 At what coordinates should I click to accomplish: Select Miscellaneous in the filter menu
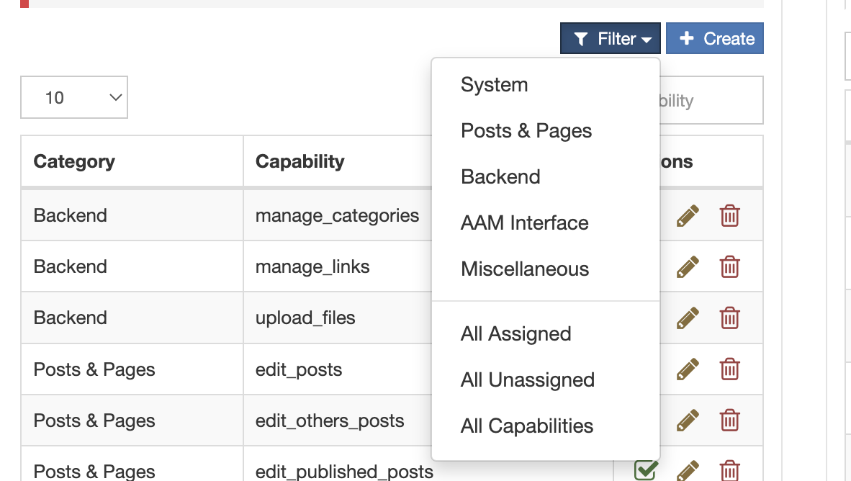pos(525,269)
